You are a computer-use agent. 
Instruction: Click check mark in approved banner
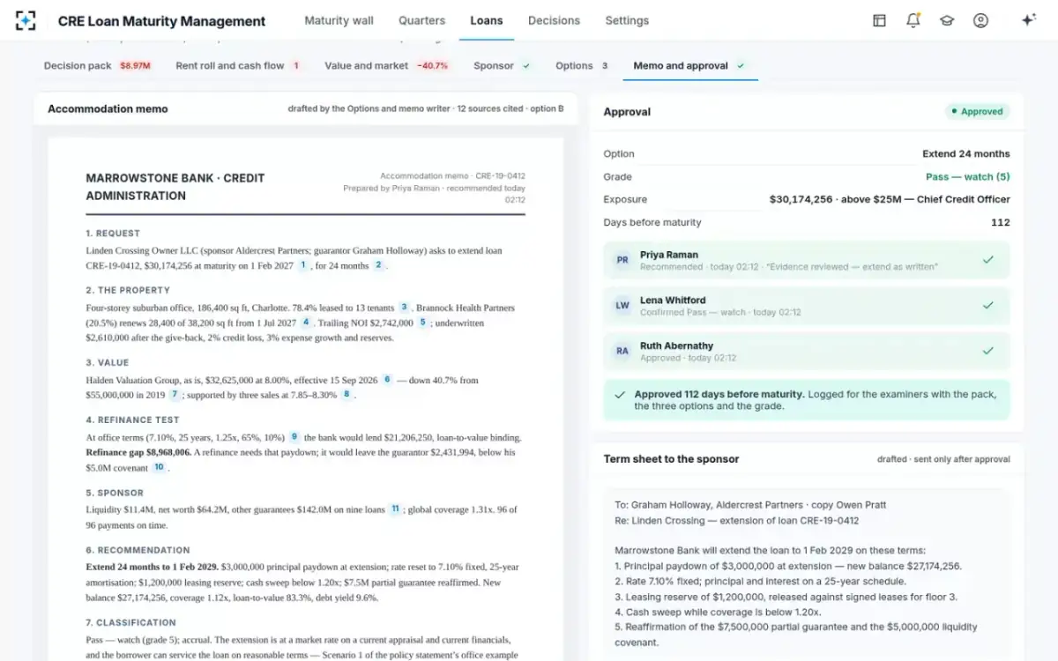click(619, 395)
